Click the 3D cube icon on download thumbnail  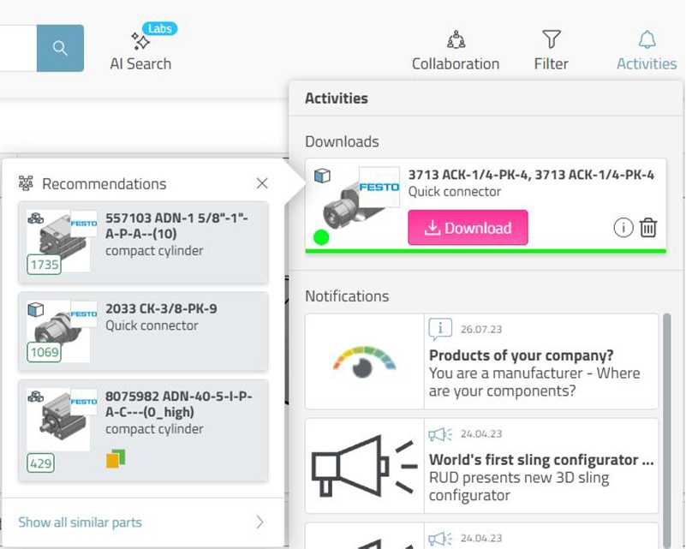[x=322, y=176]
